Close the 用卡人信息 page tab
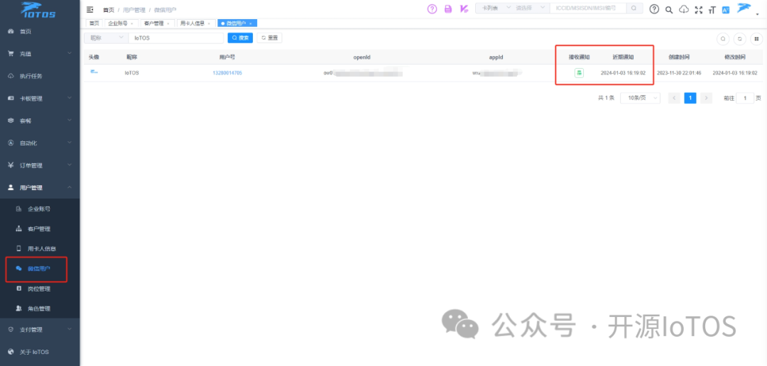This screenshot has height=366, width=767. (209, 23)
